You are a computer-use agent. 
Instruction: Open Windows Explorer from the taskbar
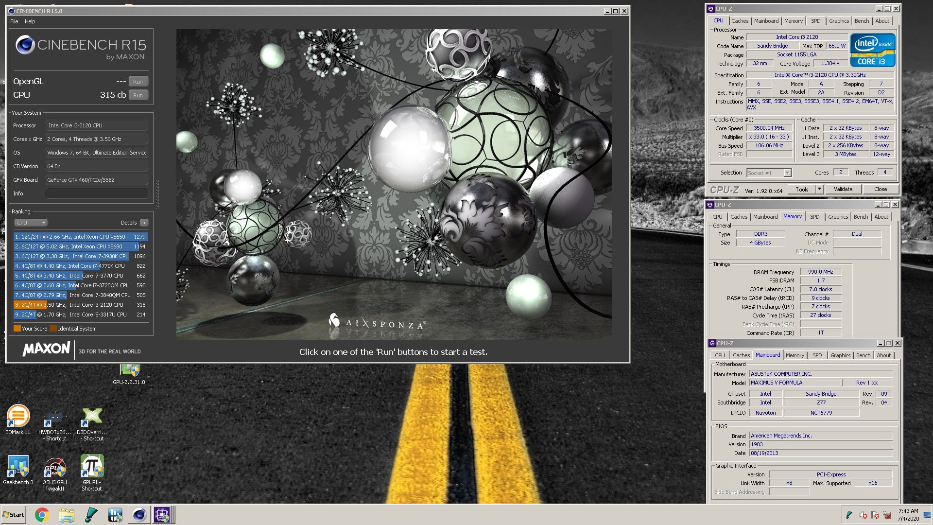(67, 515)
